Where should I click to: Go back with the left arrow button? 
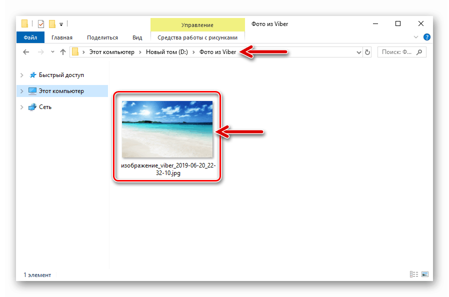coord(26,52)
